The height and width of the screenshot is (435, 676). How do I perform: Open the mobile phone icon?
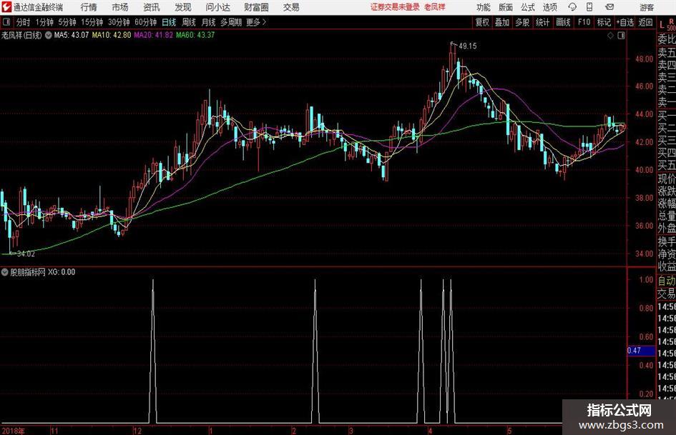coord(589,7)
